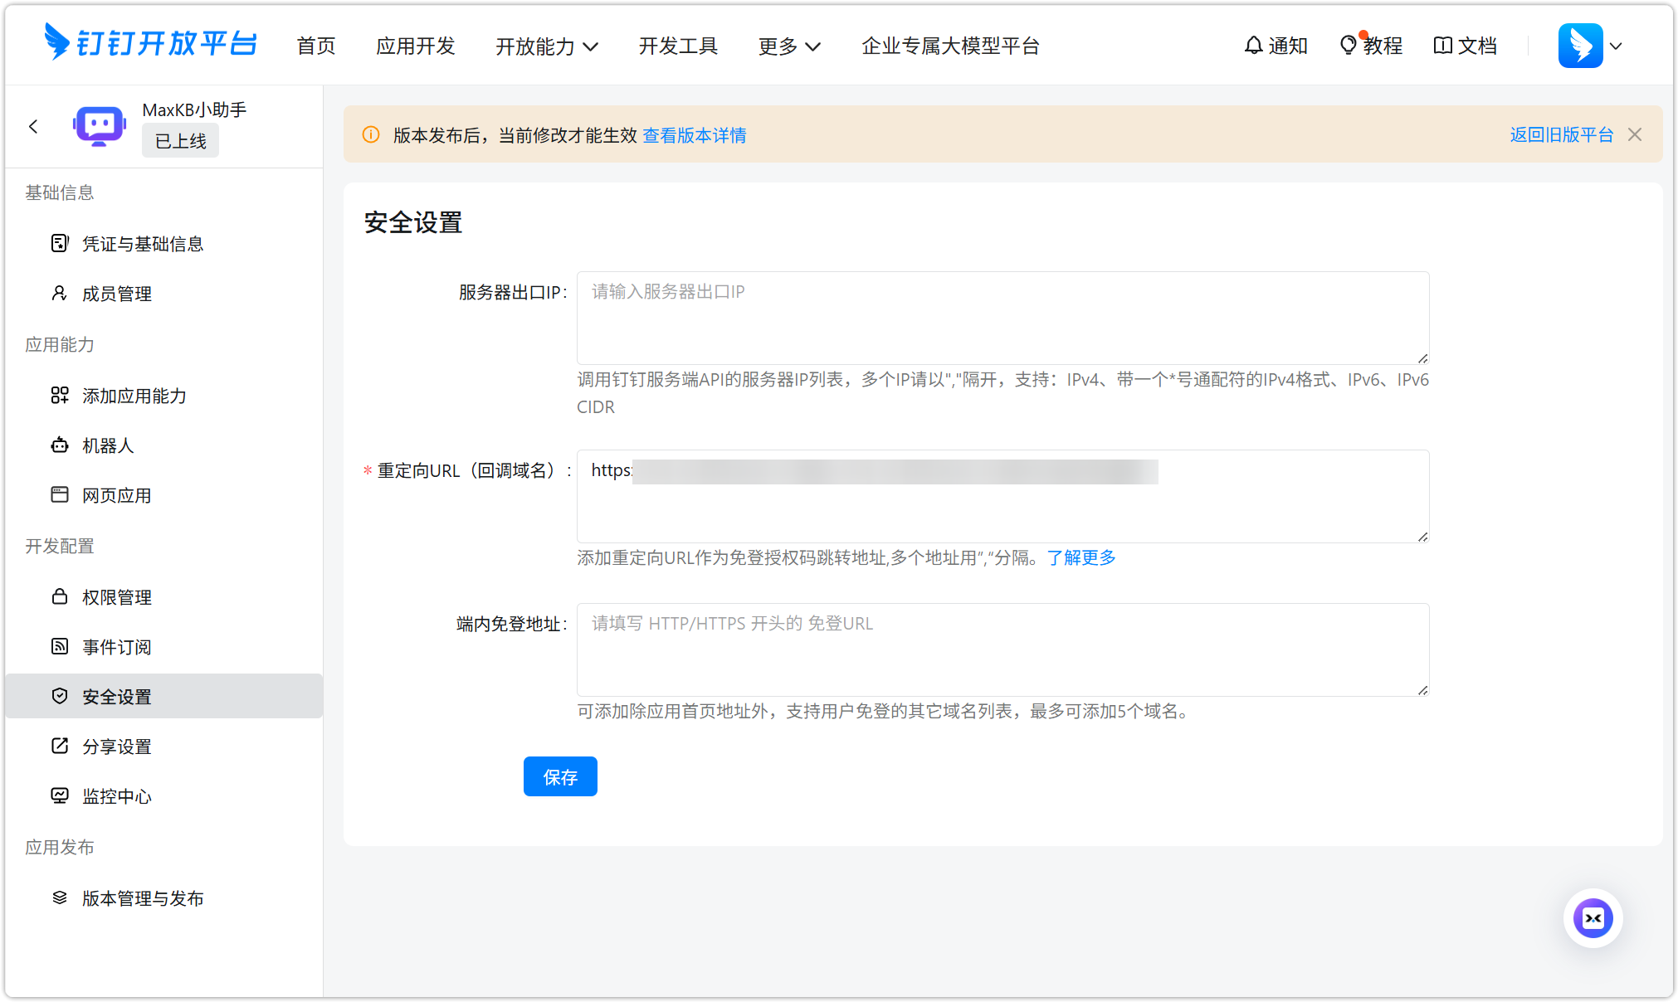
Task: Switch via 返回旧版平台 link
Action: click(1561, 134)
